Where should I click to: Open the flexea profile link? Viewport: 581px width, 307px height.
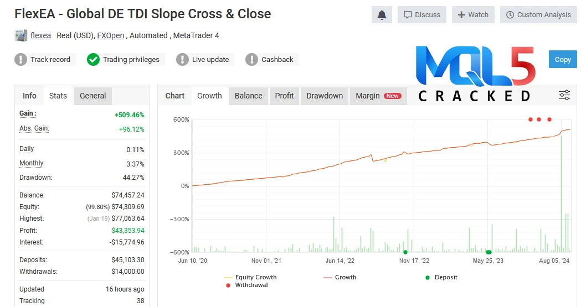click(40, 35)
